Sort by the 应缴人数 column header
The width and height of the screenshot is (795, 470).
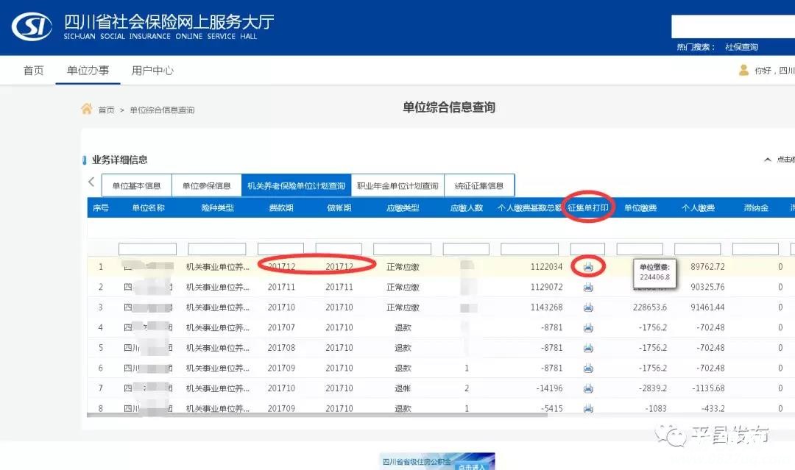(x=467, y=207)
